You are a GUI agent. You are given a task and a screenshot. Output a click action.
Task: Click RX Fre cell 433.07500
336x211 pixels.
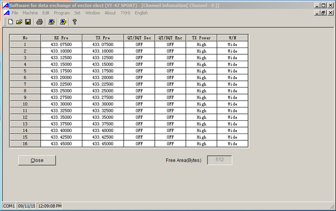point(61,44)
